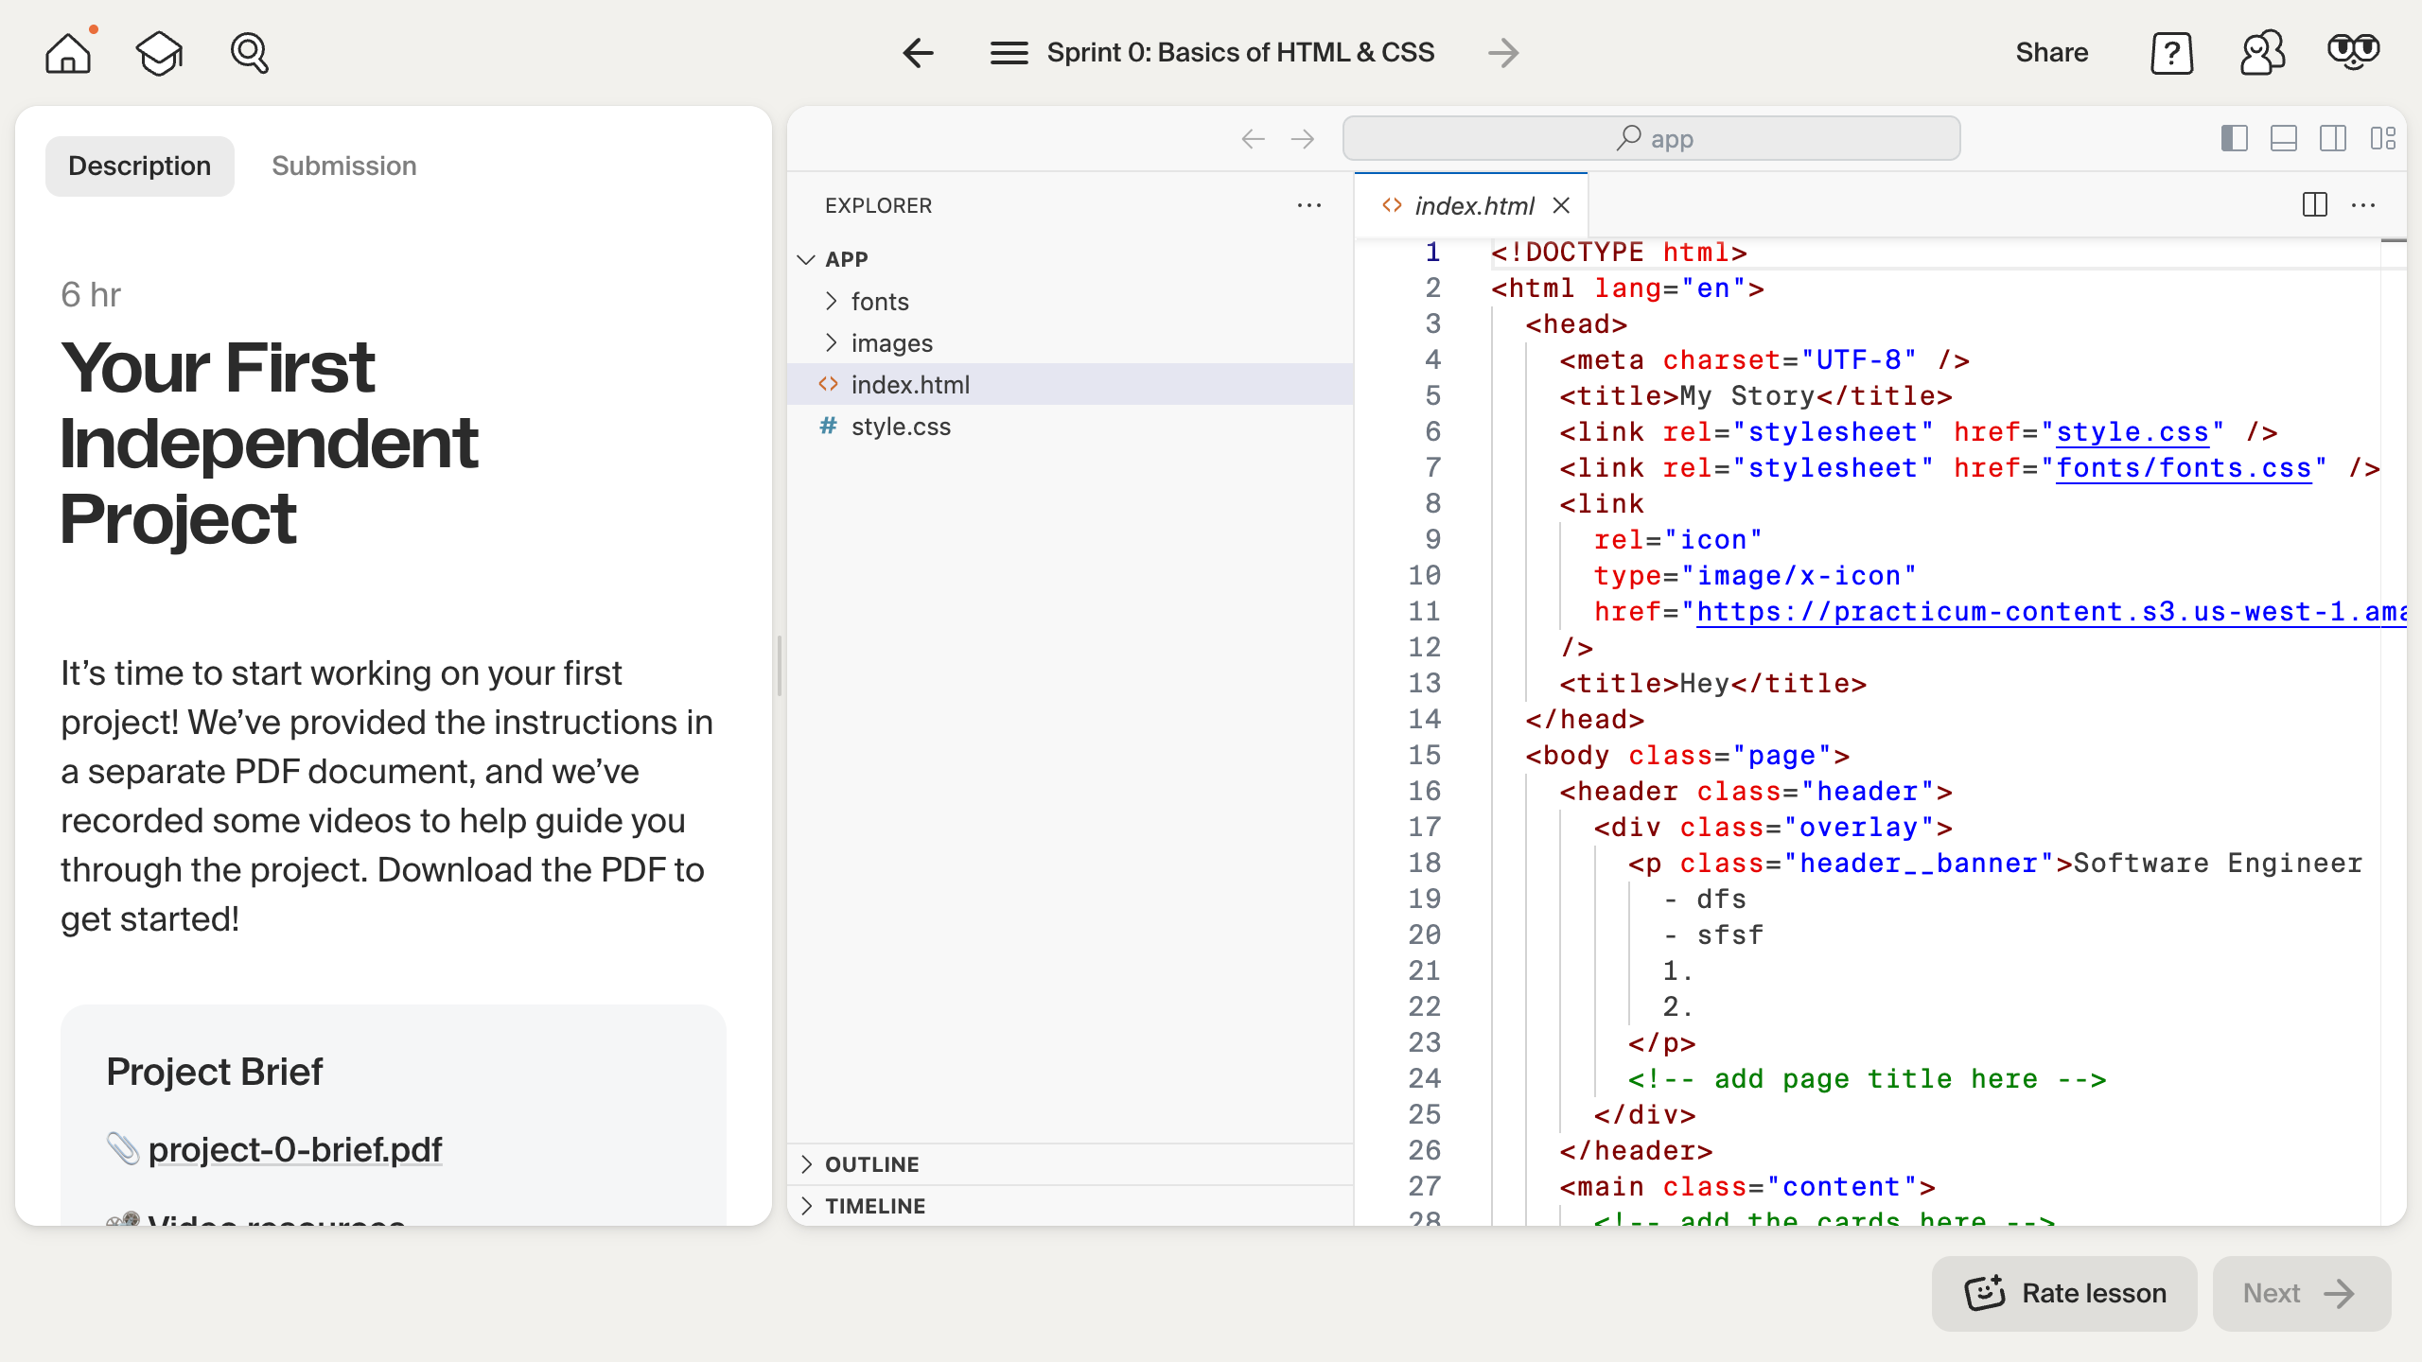This screenshot has height=1362, width=2422.
Task: Click the home icon in top bar
Action: tap(68, 53)
